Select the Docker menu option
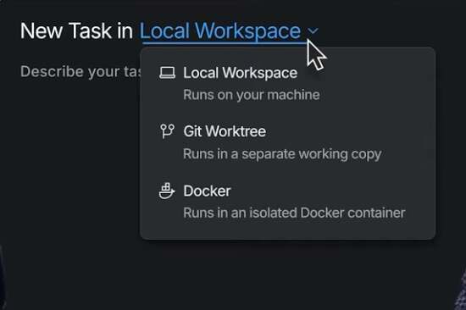Image resolution: width=466 pixels, height=310 pixels. pyautogui.click(x=287, y=202)
